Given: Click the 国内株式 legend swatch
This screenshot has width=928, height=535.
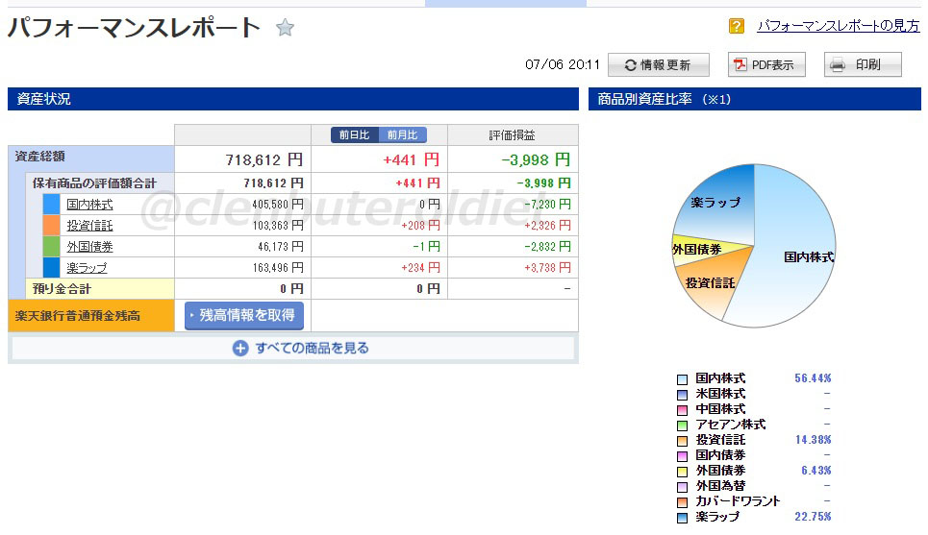Looking at the screenshot, I should [x=683, y=379].
